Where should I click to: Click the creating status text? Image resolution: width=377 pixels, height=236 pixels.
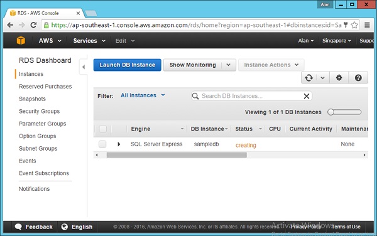point(246,145)
